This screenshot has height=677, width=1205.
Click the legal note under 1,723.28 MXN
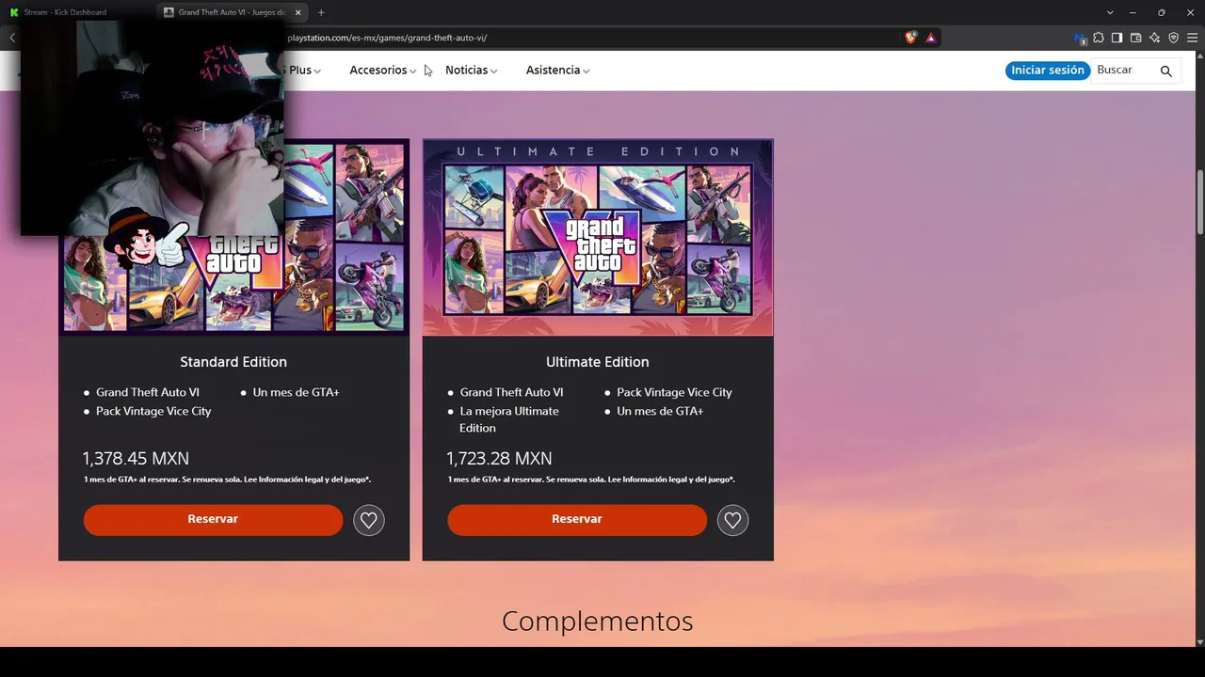[x=591, y=480]
